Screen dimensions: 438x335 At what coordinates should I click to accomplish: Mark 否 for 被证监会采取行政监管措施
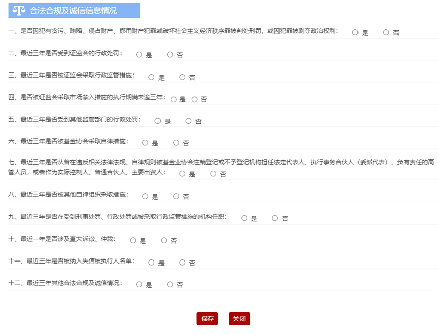tap(182, 77)
